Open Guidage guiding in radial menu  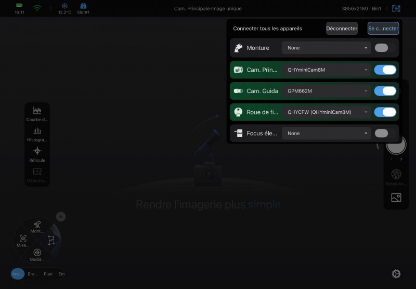(x=37, y=255)
